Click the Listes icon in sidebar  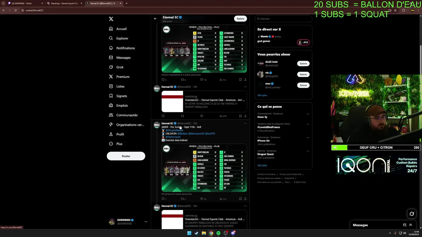coord(111,86)
